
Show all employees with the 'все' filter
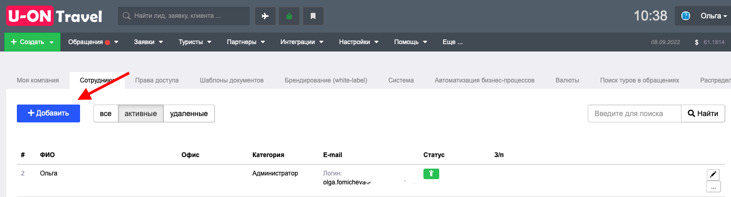(106, 113)
